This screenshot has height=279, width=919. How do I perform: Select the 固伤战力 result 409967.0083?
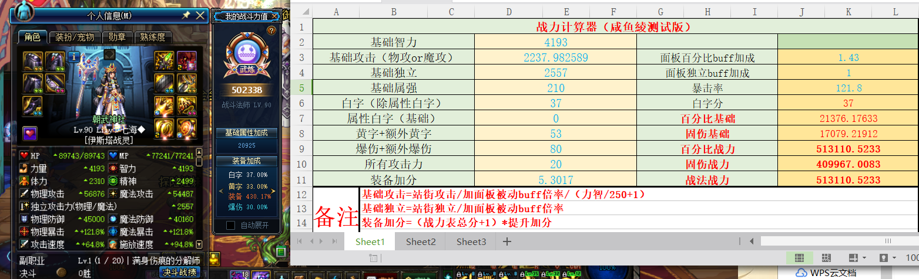click(848, 164)
